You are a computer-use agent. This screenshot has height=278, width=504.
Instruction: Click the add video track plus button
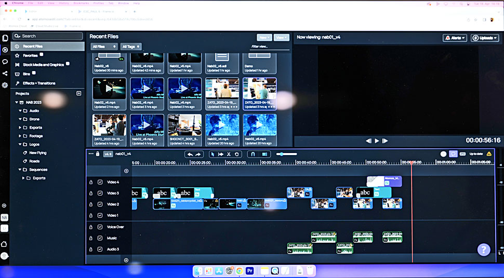[x=126, y=171]
